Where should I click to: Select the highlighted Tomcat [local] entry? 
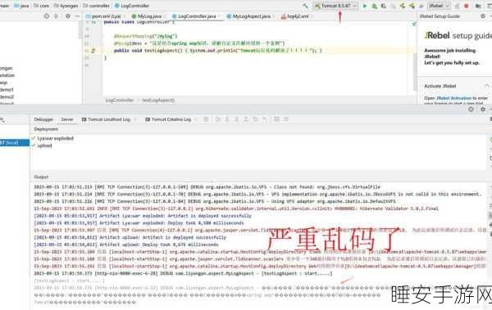coord(15,143)
